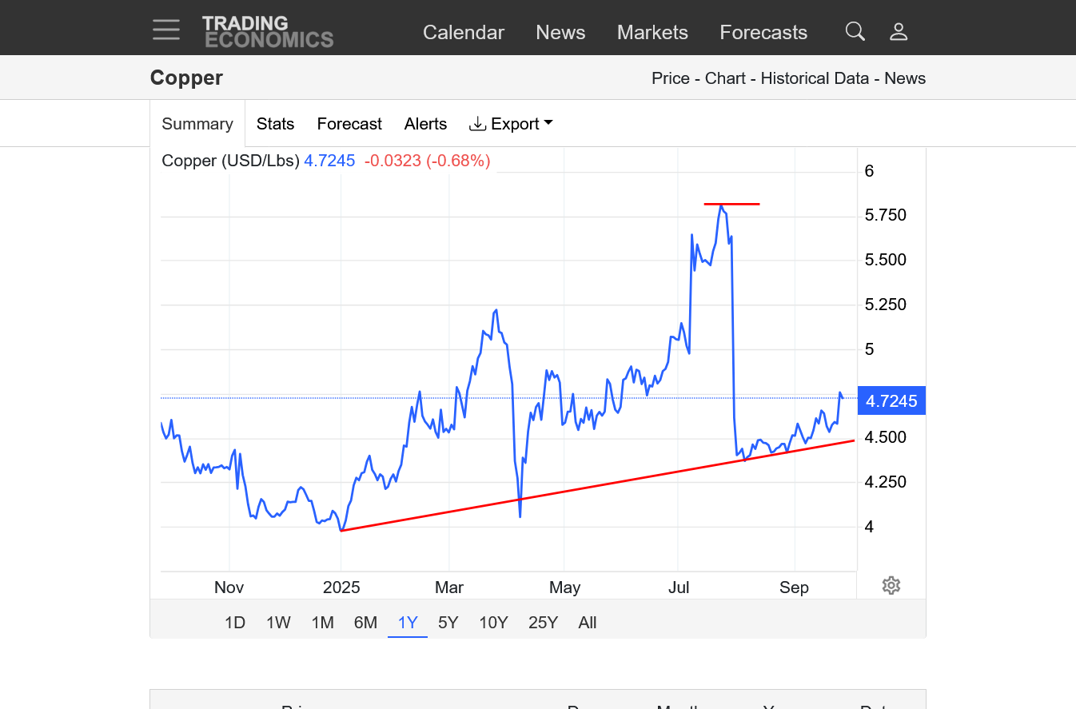Show All historical range
The width and height of the screenshot is (1076, 709).
pos(588,623)
